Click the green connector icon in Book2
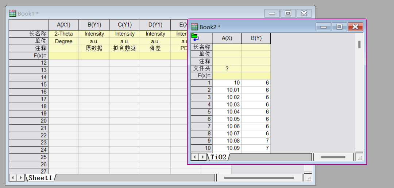The image size is (394, 188). coord(194,37)
